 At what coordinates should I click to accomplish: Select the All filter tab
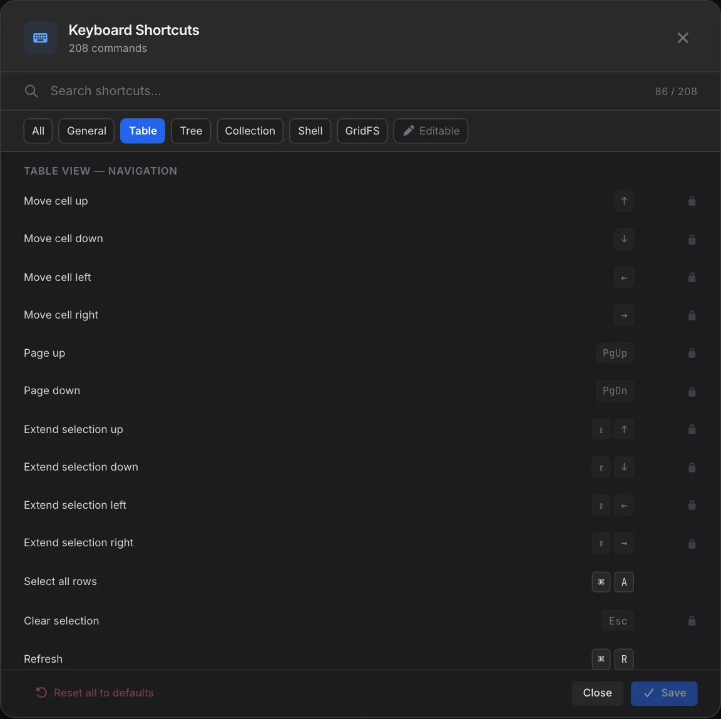point(38,131)
